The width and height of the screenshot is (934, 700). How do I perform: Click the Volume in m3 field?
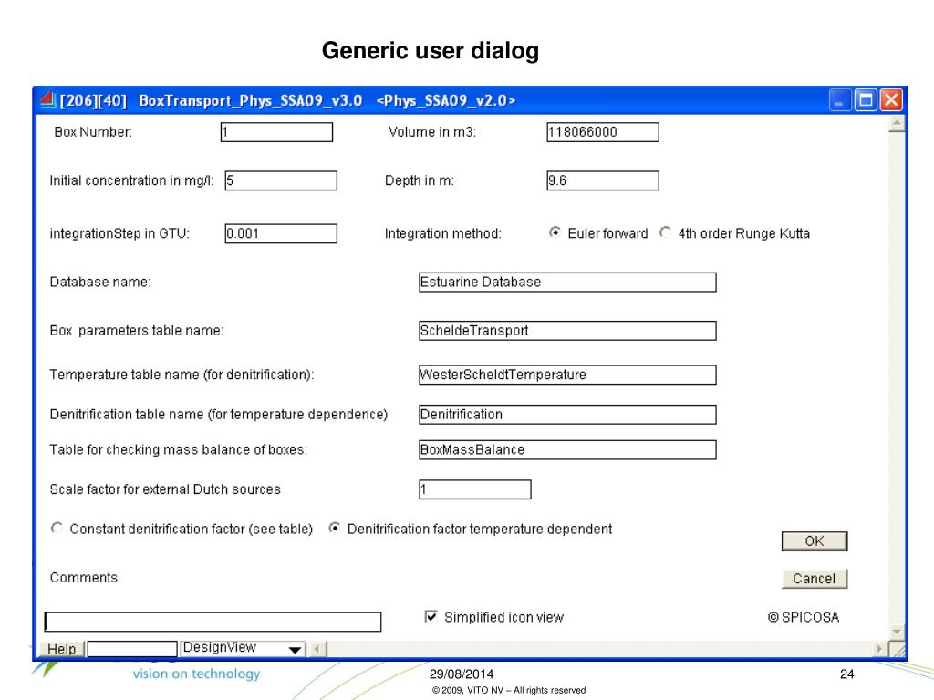[x=603, y=132]
